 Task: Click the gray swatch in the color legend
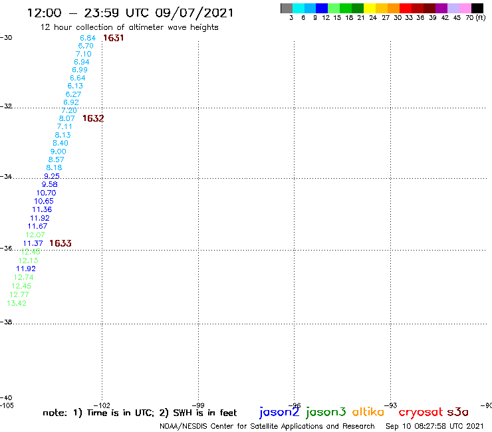pyautogui.click(x=287, y=8)
